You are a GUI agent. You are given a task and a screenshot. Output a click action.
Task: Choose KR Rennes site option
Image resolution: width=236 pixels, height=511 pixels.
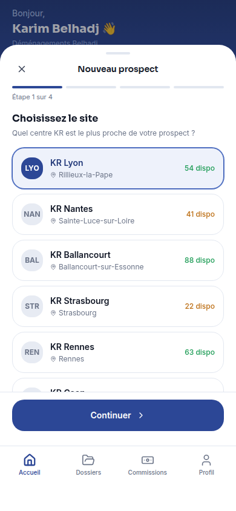[x=118, y=352]
